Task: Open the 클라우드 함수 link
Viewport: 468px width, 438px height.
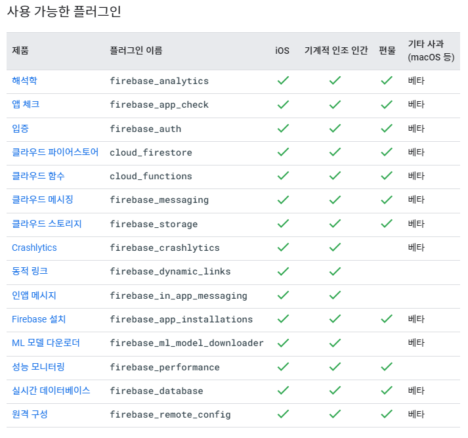Action: click(38, 176)
